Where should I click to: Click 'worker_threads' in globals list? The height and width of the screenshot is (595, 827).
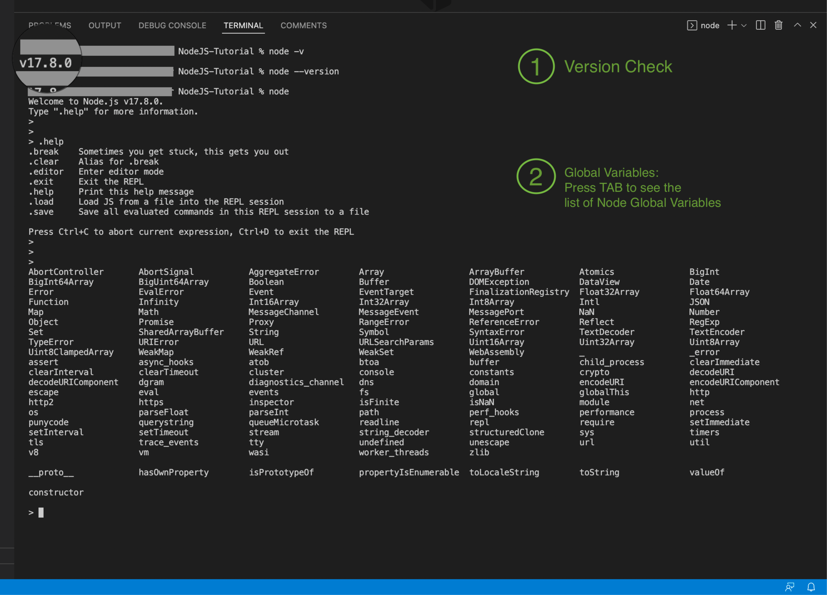(x=393, y=452)
